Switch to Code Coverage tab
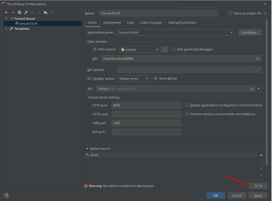Viewport: 272px width, 201px height. tap(151, 23)
